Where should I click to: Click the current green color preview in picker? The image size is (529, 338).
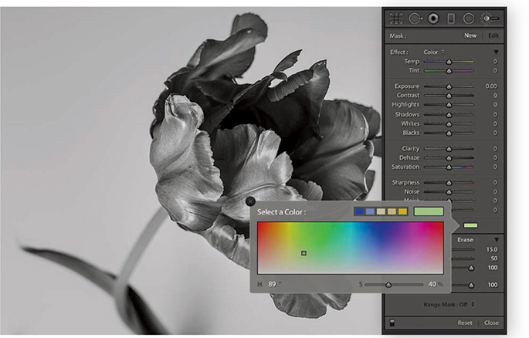pos(429,211)
